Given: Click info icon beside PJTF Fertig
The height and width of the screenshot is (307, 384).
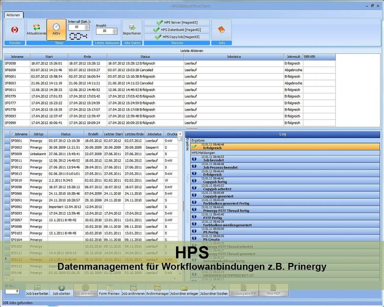Looking at the screenshot, I should 194,216.
